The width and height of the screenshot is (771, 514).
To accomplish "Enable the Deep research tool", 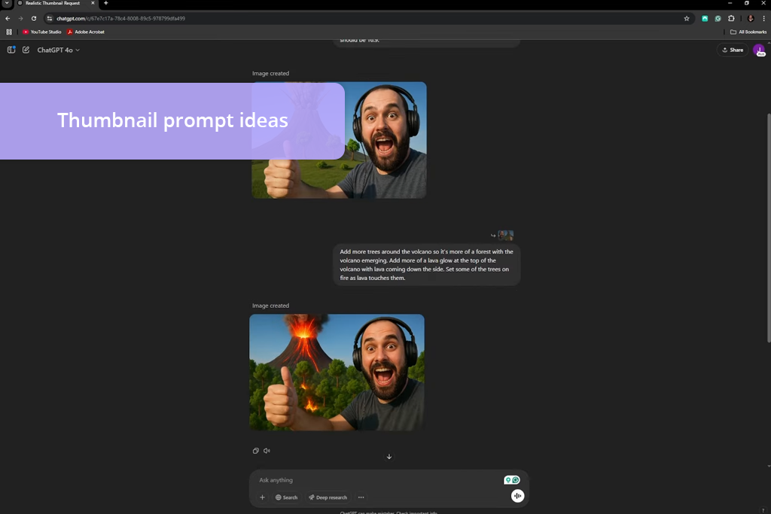I will 328,497.
